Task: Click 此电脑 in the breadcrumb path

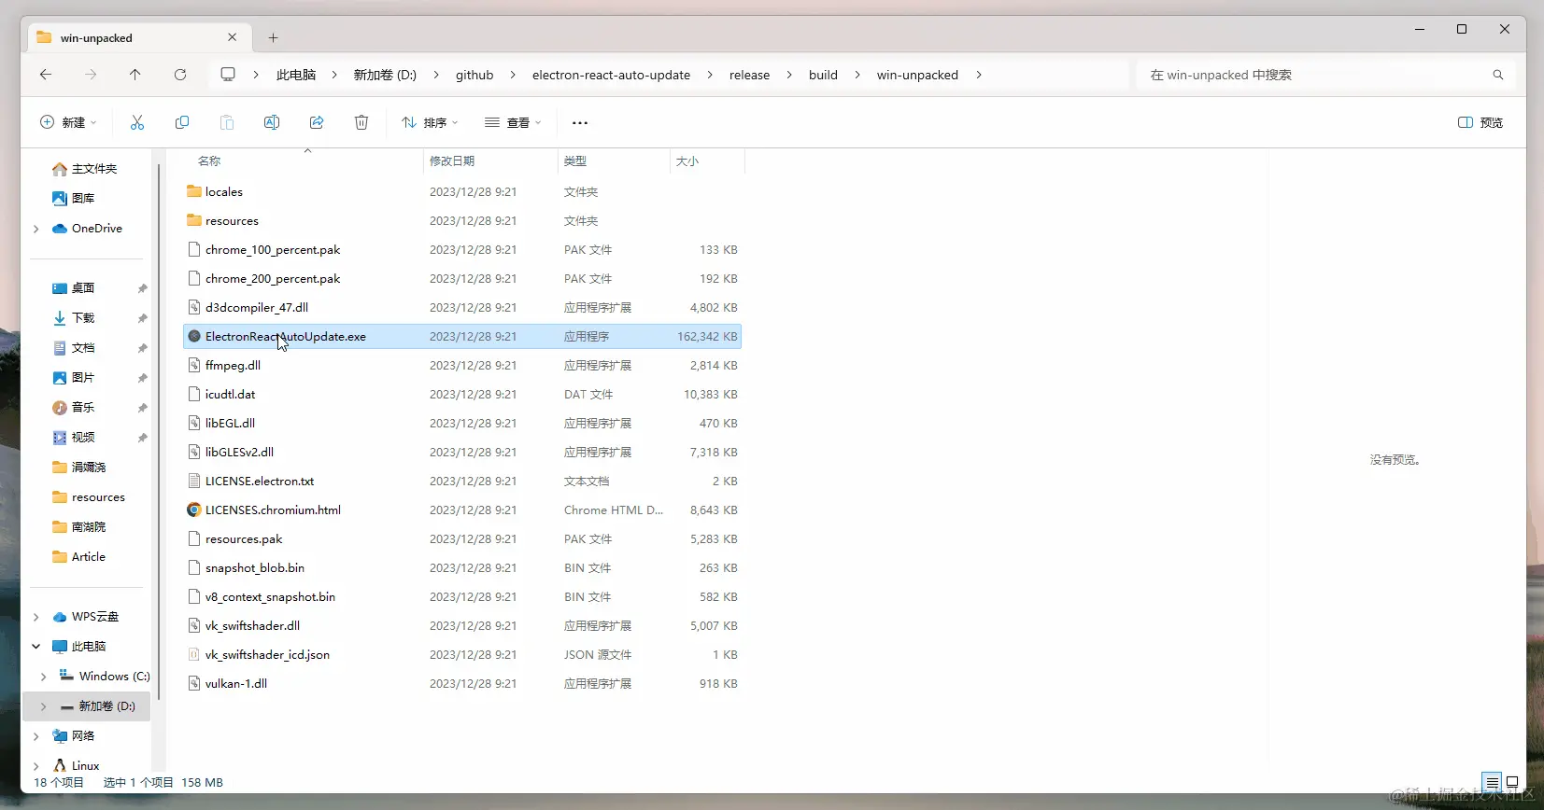Action: (x=296, y=75)
